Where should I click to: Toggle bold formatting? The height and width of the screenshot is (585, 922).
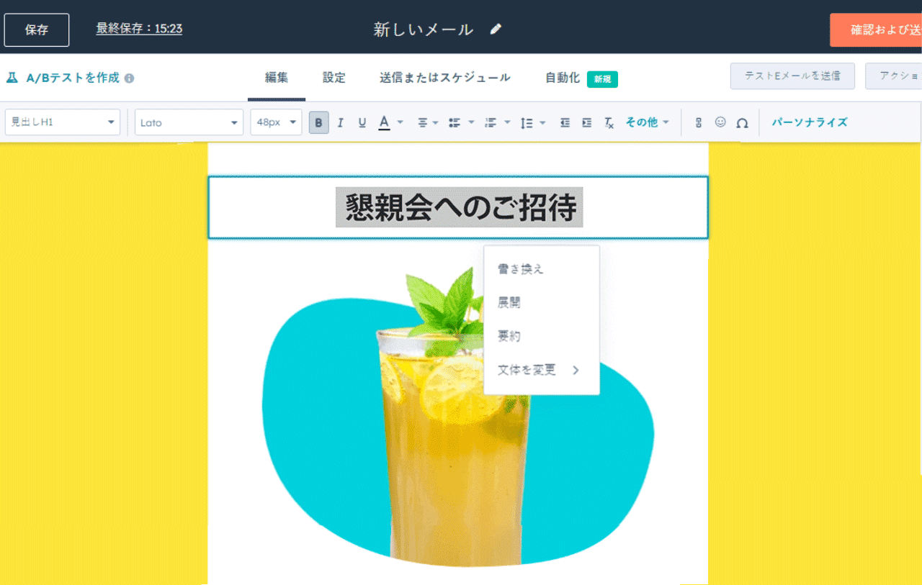319,123
